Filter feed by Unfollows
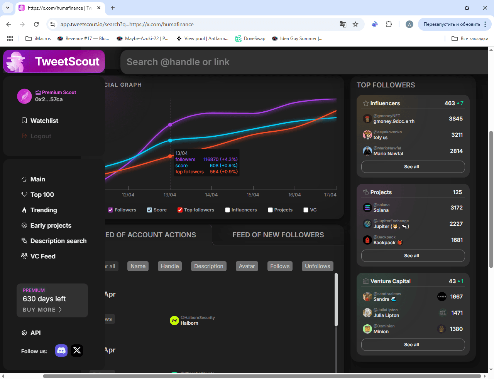The height and width of the screenshot is (379, 494). pyautogui.click(x=318, y=266)
